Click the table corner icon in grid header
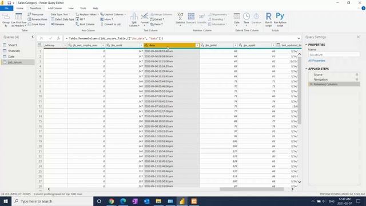 [40, 45]
